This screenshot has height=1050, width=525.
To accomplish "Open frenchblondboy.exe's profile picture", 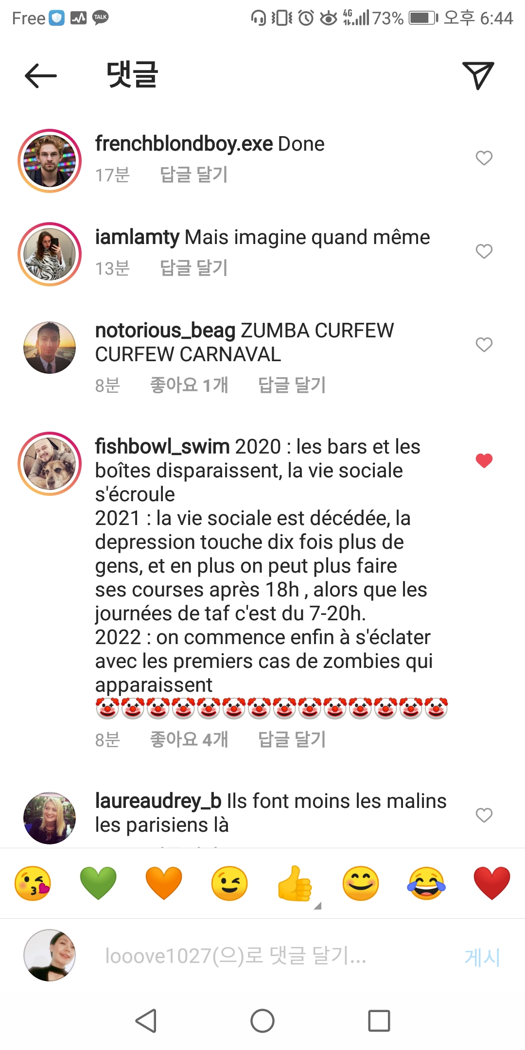I will click(50, 161).
